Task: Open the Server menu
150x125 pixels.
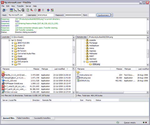Action: coord(28,6)
